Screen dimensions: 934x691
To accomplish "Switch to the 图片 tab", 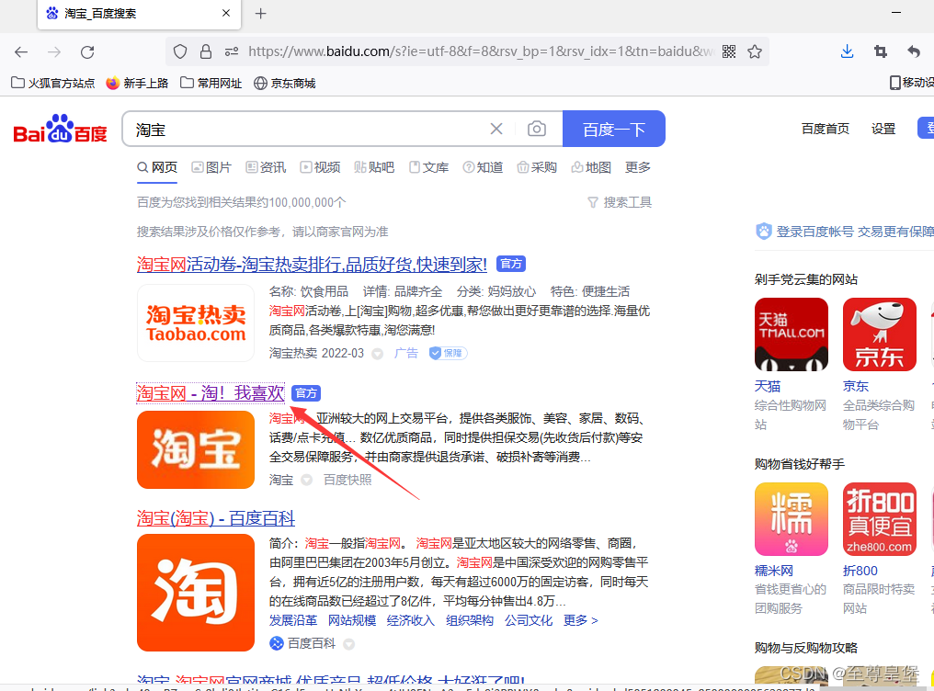I will [211, 167].
